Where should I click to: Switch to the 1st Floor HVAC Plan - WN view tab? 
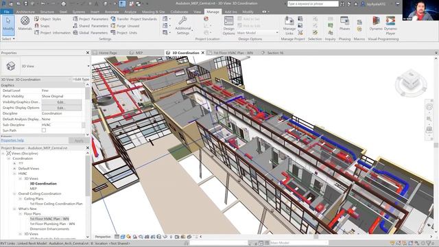click(230, 53)
